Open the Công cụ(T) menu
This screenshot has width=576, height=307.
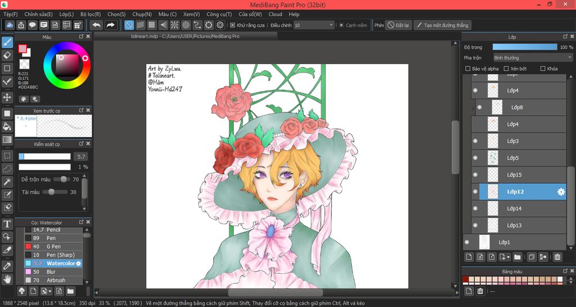point(219,14)
